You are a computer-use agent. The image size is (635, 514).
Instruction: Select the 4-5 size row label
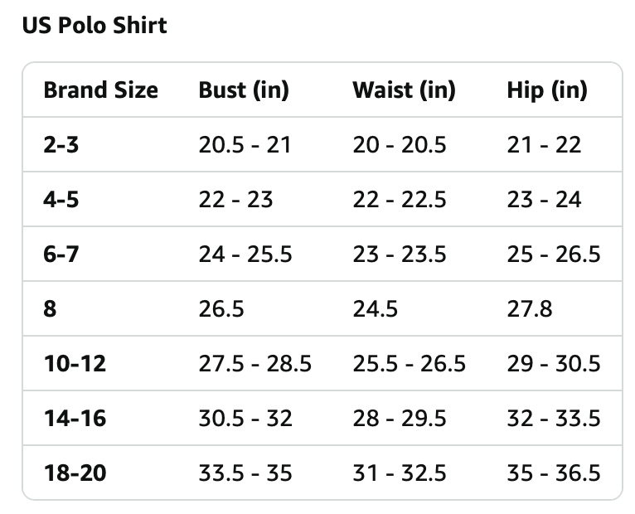pyautogui.click(x=61, y=199)
